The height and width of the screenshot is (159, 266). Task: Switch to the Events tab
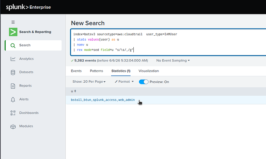76,71
